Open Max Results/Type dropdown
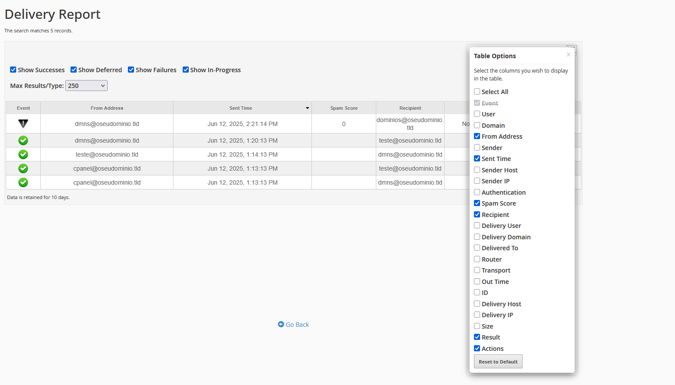 click(86, 86)
